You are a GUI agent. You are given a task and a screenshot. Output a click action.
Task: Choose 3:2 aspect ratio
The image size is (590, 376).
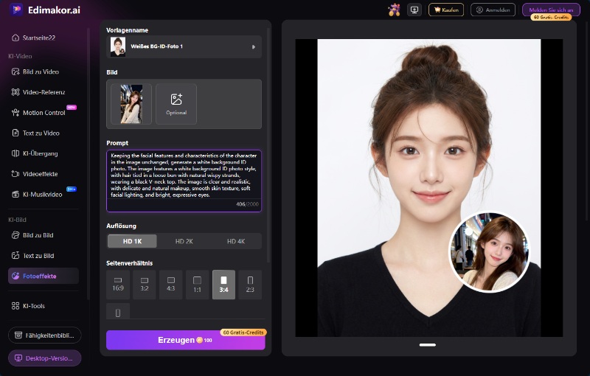point(145,285)
